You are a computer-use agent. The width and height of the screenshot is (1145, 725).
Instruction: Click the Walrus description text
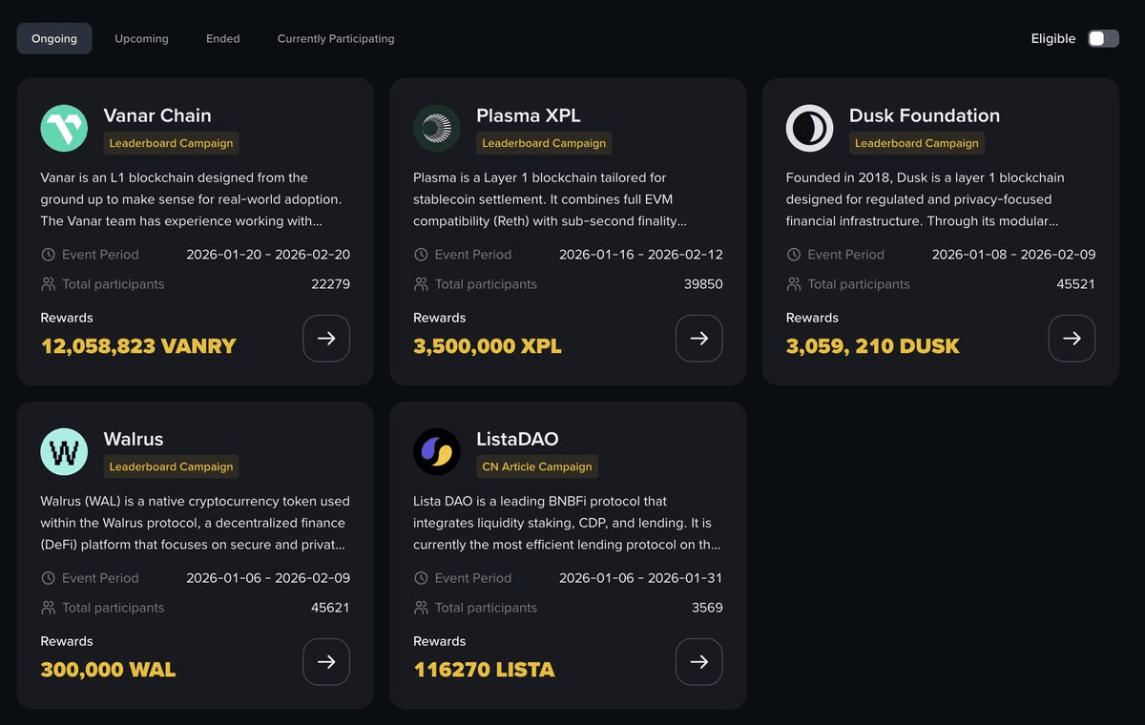195,523
